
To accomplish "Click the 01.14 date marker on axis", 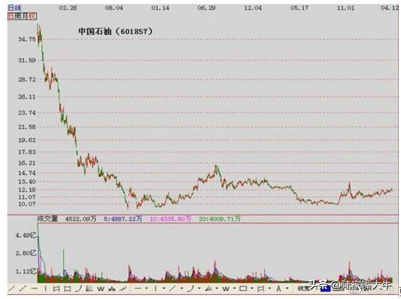I will (161, 8).
